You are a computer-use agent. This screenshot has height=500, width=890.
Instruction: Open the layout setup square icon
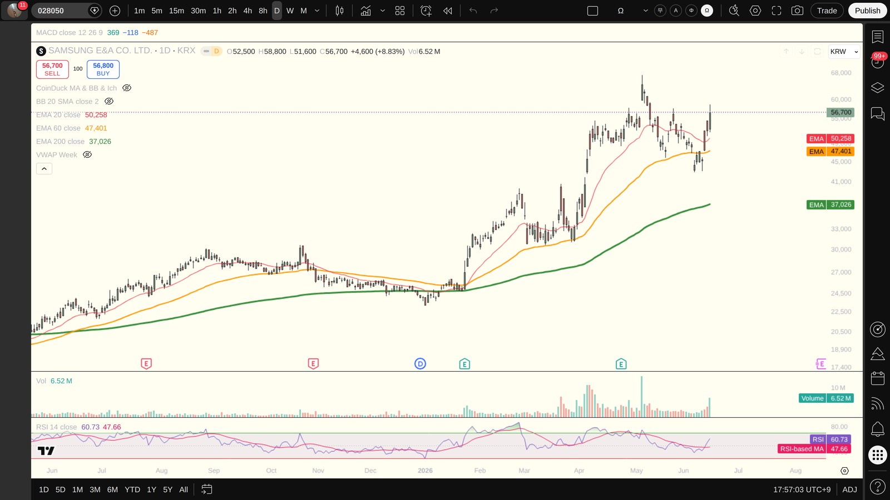click(592, 11)
